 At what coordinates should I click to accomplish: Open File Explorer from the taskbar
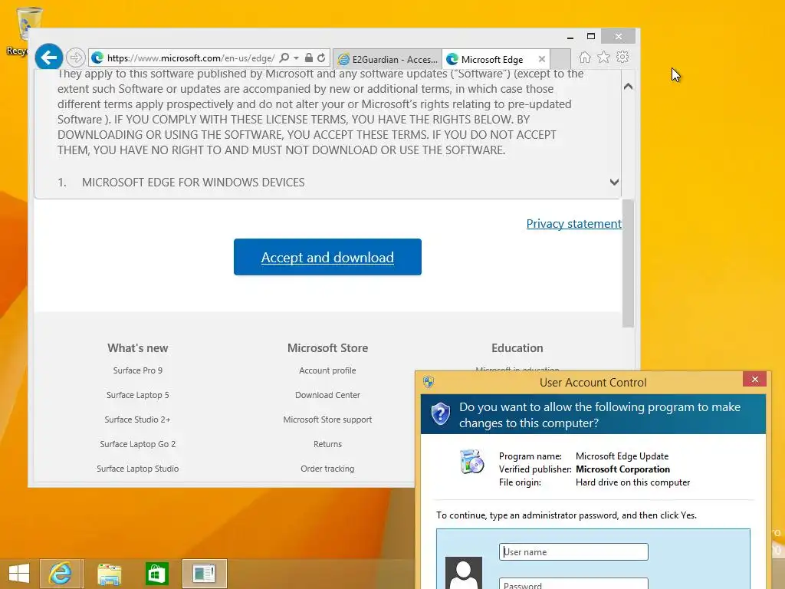point(109,574)
